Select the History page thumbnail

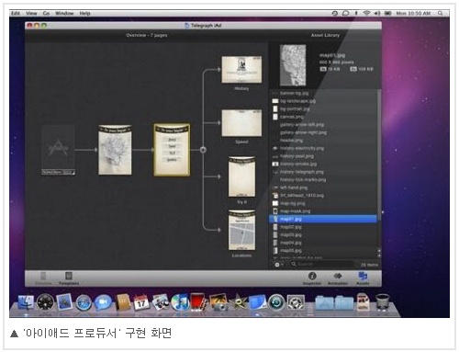tap(241, 70)
